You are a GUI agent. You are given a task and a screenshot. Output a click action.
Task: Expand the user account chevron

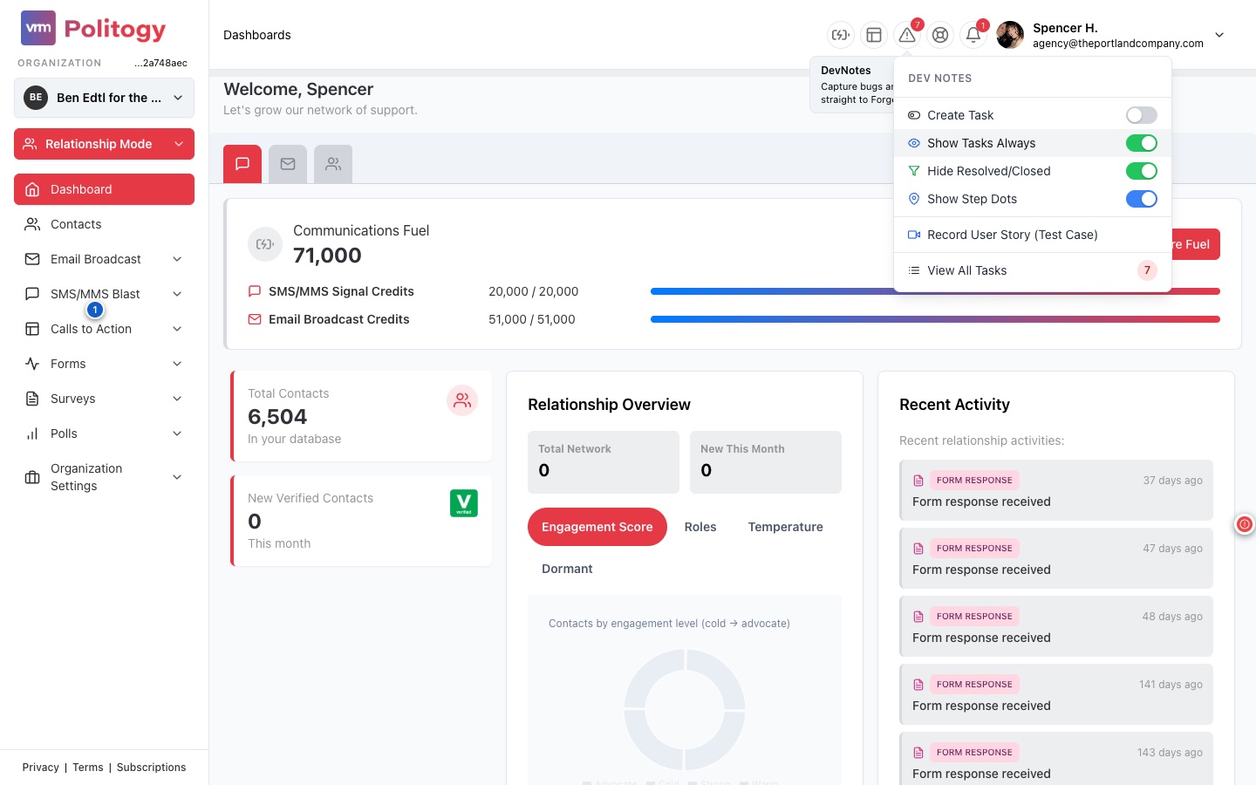click(x=1219, y=35)
